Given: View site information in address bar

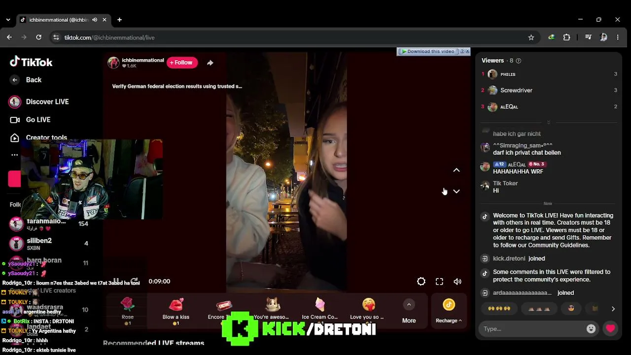Looking at the screenshot, I should (x=56, y=37).
